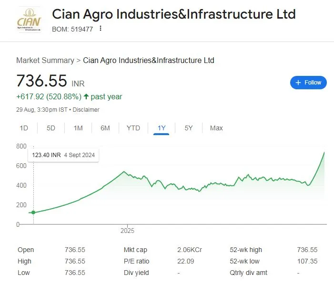Click the 2025 label on chart axis
This screenshot has width=334, height=285.
pos(127,231)
